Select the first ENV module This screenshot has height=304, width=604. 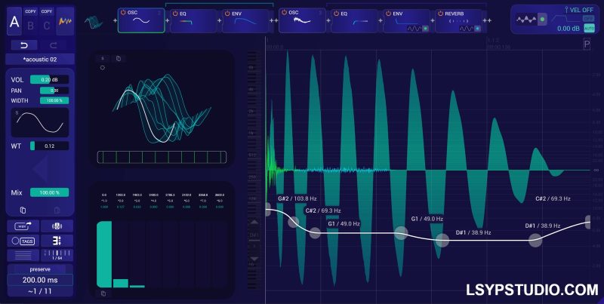[245, 21]
